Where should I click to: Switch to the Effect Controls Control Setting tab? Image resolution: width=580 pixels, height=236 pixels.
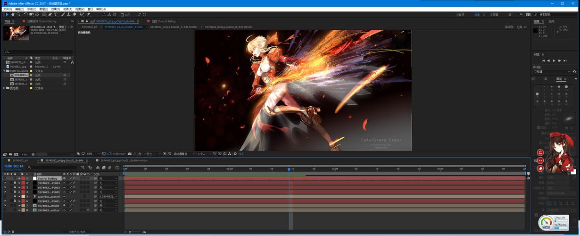click(x=41, y=21)
